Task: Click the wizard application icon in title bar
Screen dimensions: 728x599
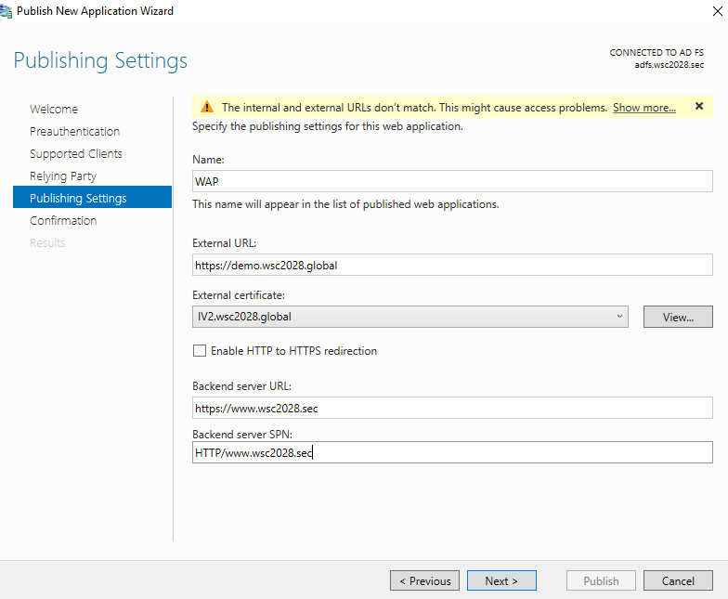Action: tap(6, 11)
